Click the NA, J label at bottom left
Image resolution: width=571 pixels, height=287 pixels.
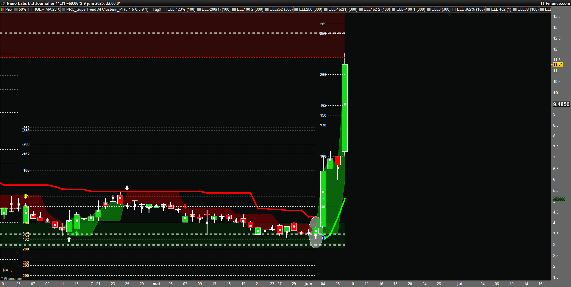click(x=8, y=270)
